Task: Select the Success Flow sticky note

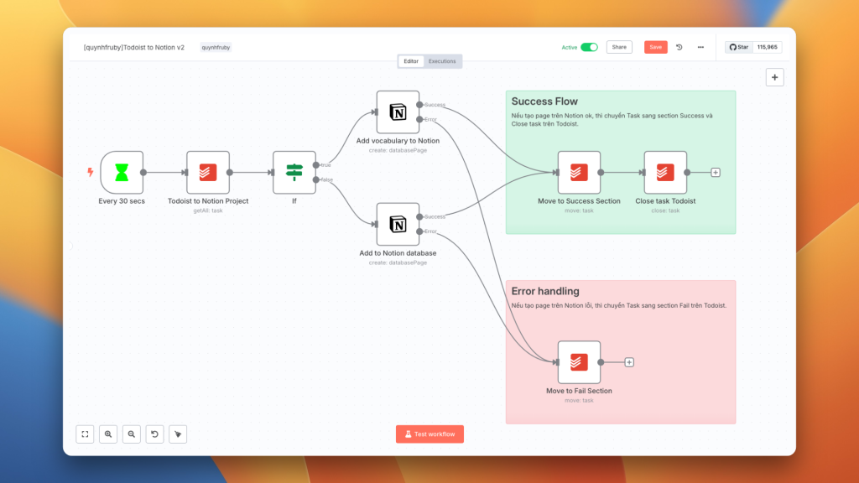Action: click(x=621, y=163)
